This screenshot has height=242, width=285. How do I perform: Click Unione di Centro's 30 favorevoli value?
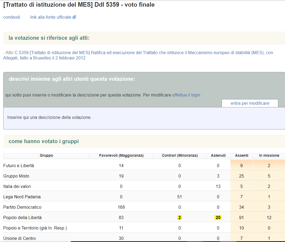pos(121,238)
